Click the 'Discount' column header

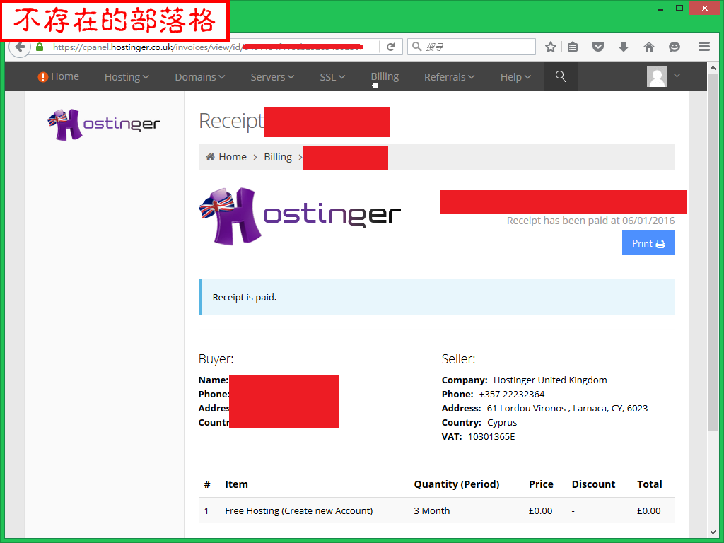point(593,484)
